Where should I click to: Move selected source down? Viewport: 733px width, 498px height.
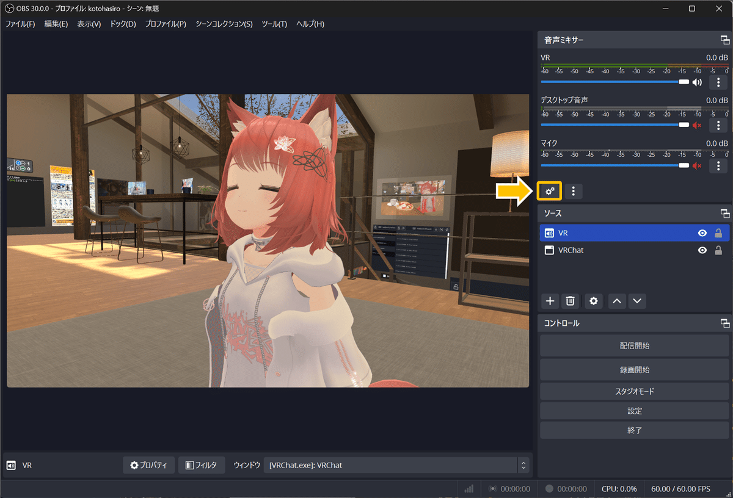(x=637, y=301)
